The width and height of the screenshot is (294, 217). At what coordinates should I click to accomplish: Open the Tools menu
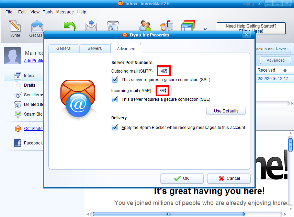48,12
